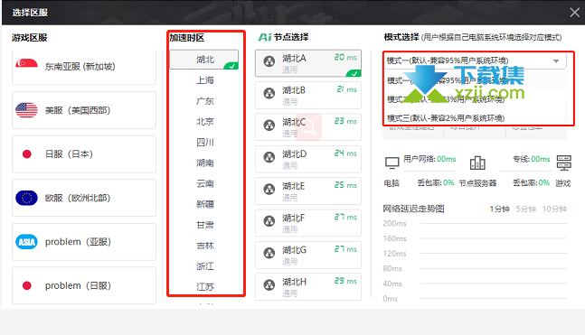
Task: Click the node icon of 湖北C
Action: coord(269,126)
